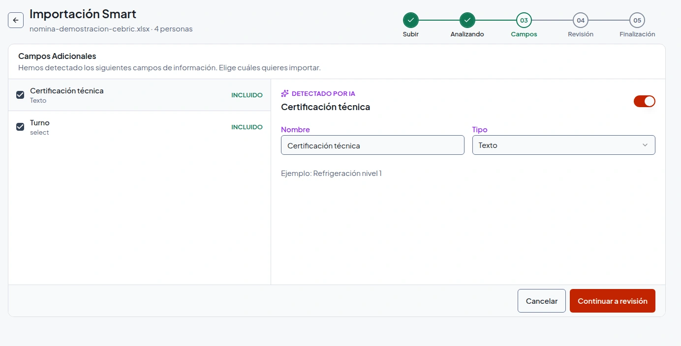The height and width of the screenshot is (346, 681).
Task: Click the Finalización step label
Action: coord(637,34)
